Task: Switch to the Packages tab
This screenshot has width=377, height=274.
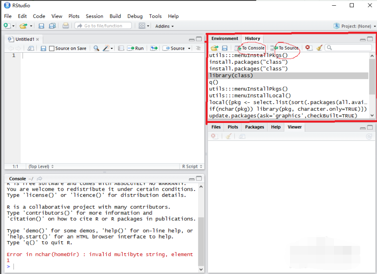Action: [x=254, y=127]
